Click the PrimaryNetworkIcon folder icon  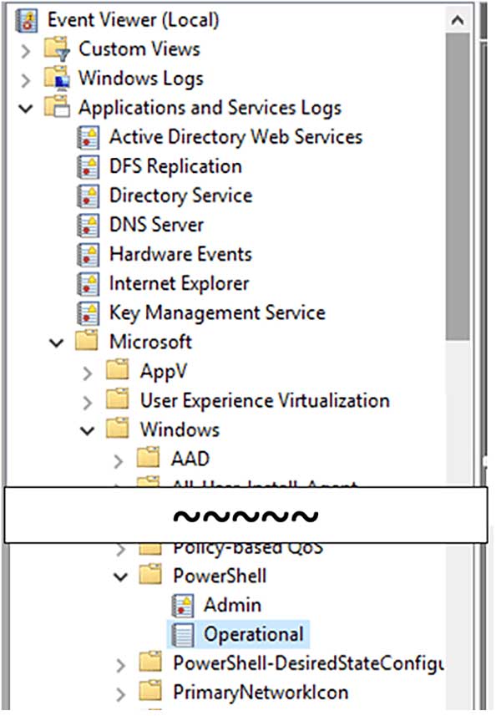pos(150,692)
